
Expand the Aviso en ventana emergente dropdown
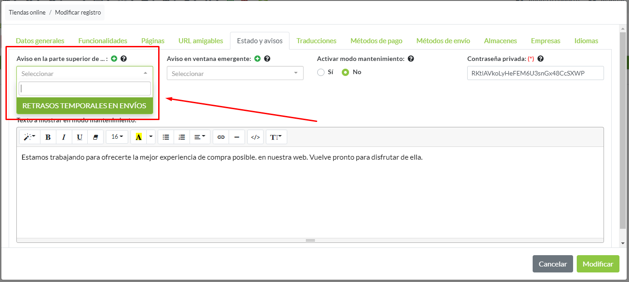click(x=235, y=73)
